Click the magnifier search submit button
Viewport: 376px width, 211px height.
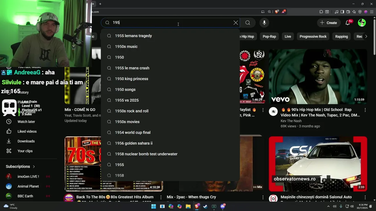pos(248,23)
